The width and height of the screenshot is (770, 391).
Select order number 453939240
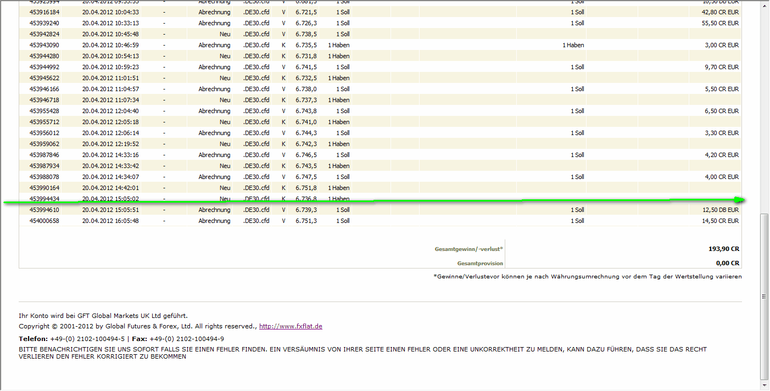[44, 23]
